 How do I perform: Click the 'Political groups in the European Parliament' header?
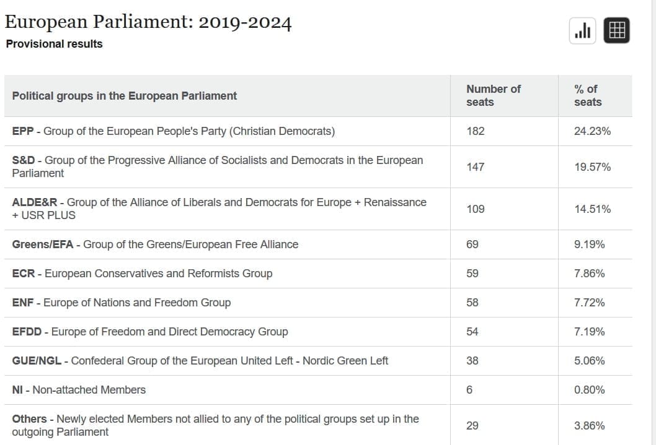[125, 96]
